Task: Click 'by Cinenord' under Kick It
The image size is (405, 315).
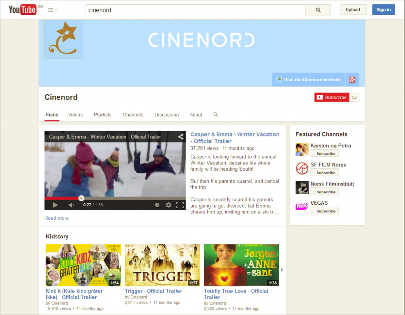Action: click(x=57, y=303)
